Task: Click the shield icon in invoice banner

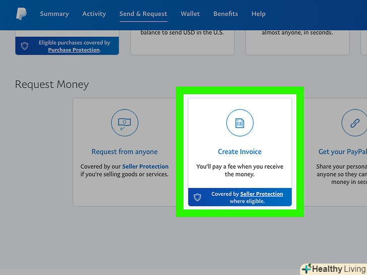Action: [197, 197]
